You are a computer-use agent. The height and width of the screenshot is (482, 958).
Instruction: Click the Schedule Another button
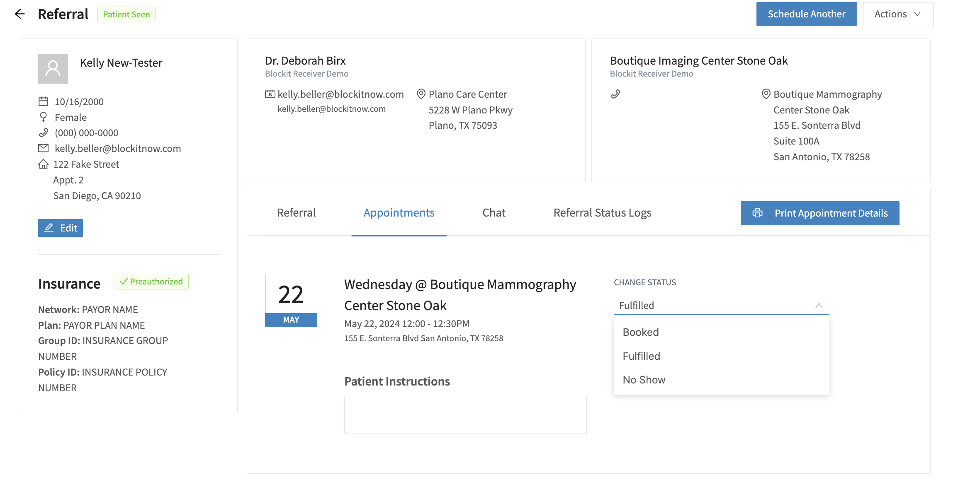(806, 14)
